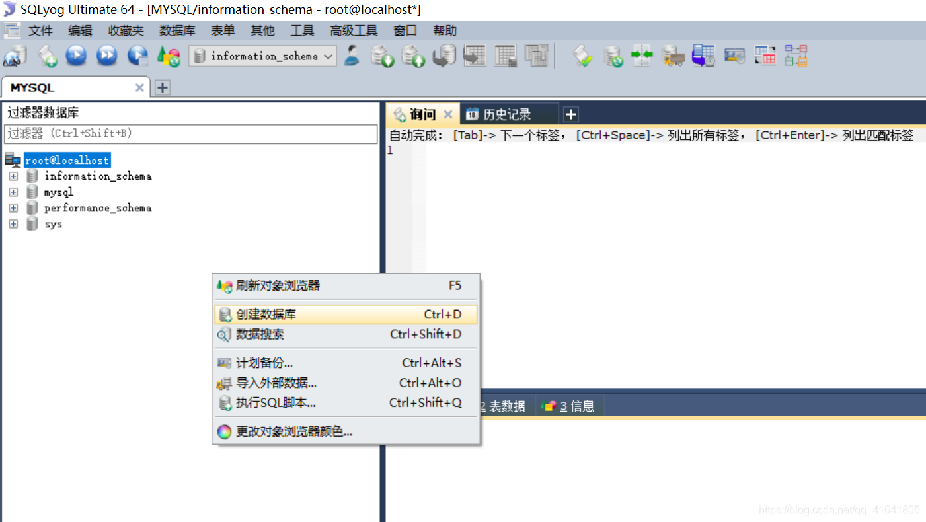Select root@localhost in object browser
The height and width of the screenshot is (522, 926).
(67, 160)
